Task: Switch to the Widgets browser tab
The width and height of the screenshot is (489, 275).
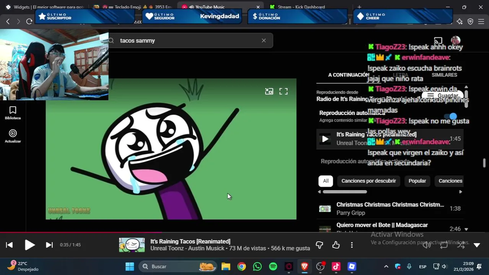Action: click(x=44, y=7)
